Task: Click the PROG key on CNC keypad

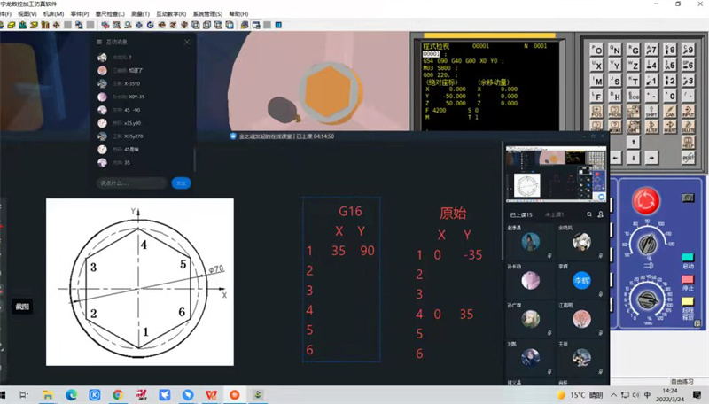Action: pyautogui.click(x=615, y=112)
